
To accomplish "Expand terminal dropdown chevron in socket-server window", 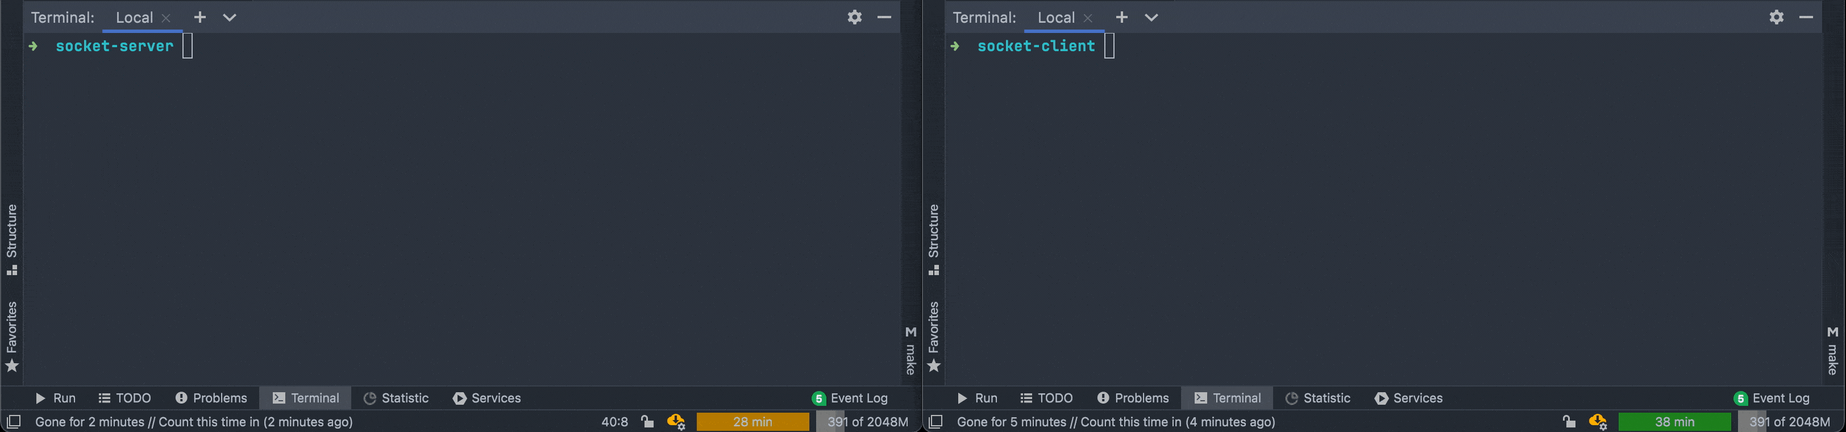I will (229, 17).
